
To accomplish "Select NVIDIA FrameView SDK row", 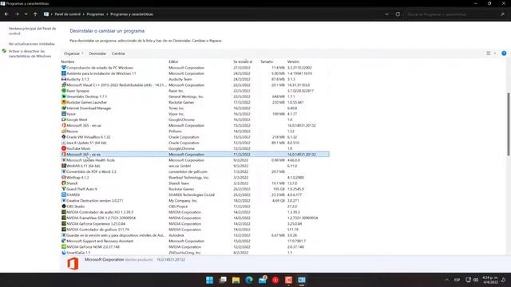I will point(195,218).
